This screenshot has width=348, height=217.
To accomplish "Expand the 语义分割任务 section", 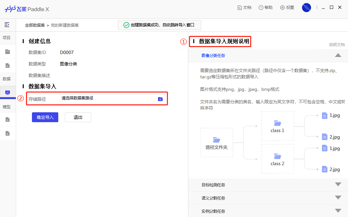I will (x=338, y=198).
